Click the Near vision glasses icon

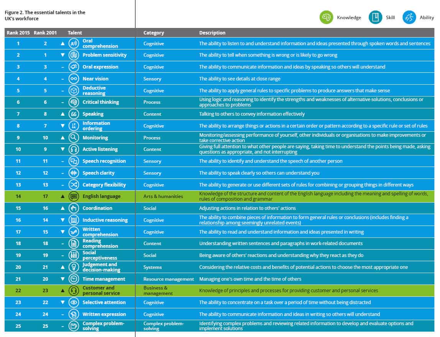tap(74, 79)
